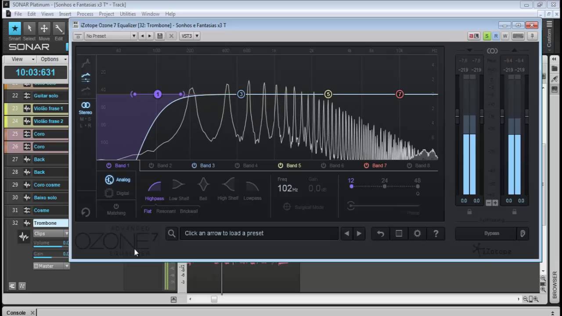This screenshot has height=316, width=562.
Task: Open the plugin virtual keyboard icon
Action: tap(518, 36)
